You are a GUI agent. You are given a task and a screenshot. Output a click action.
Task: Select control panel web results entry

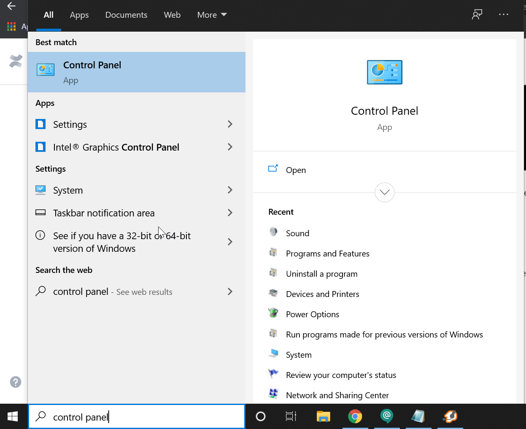(x=136, y=292)
